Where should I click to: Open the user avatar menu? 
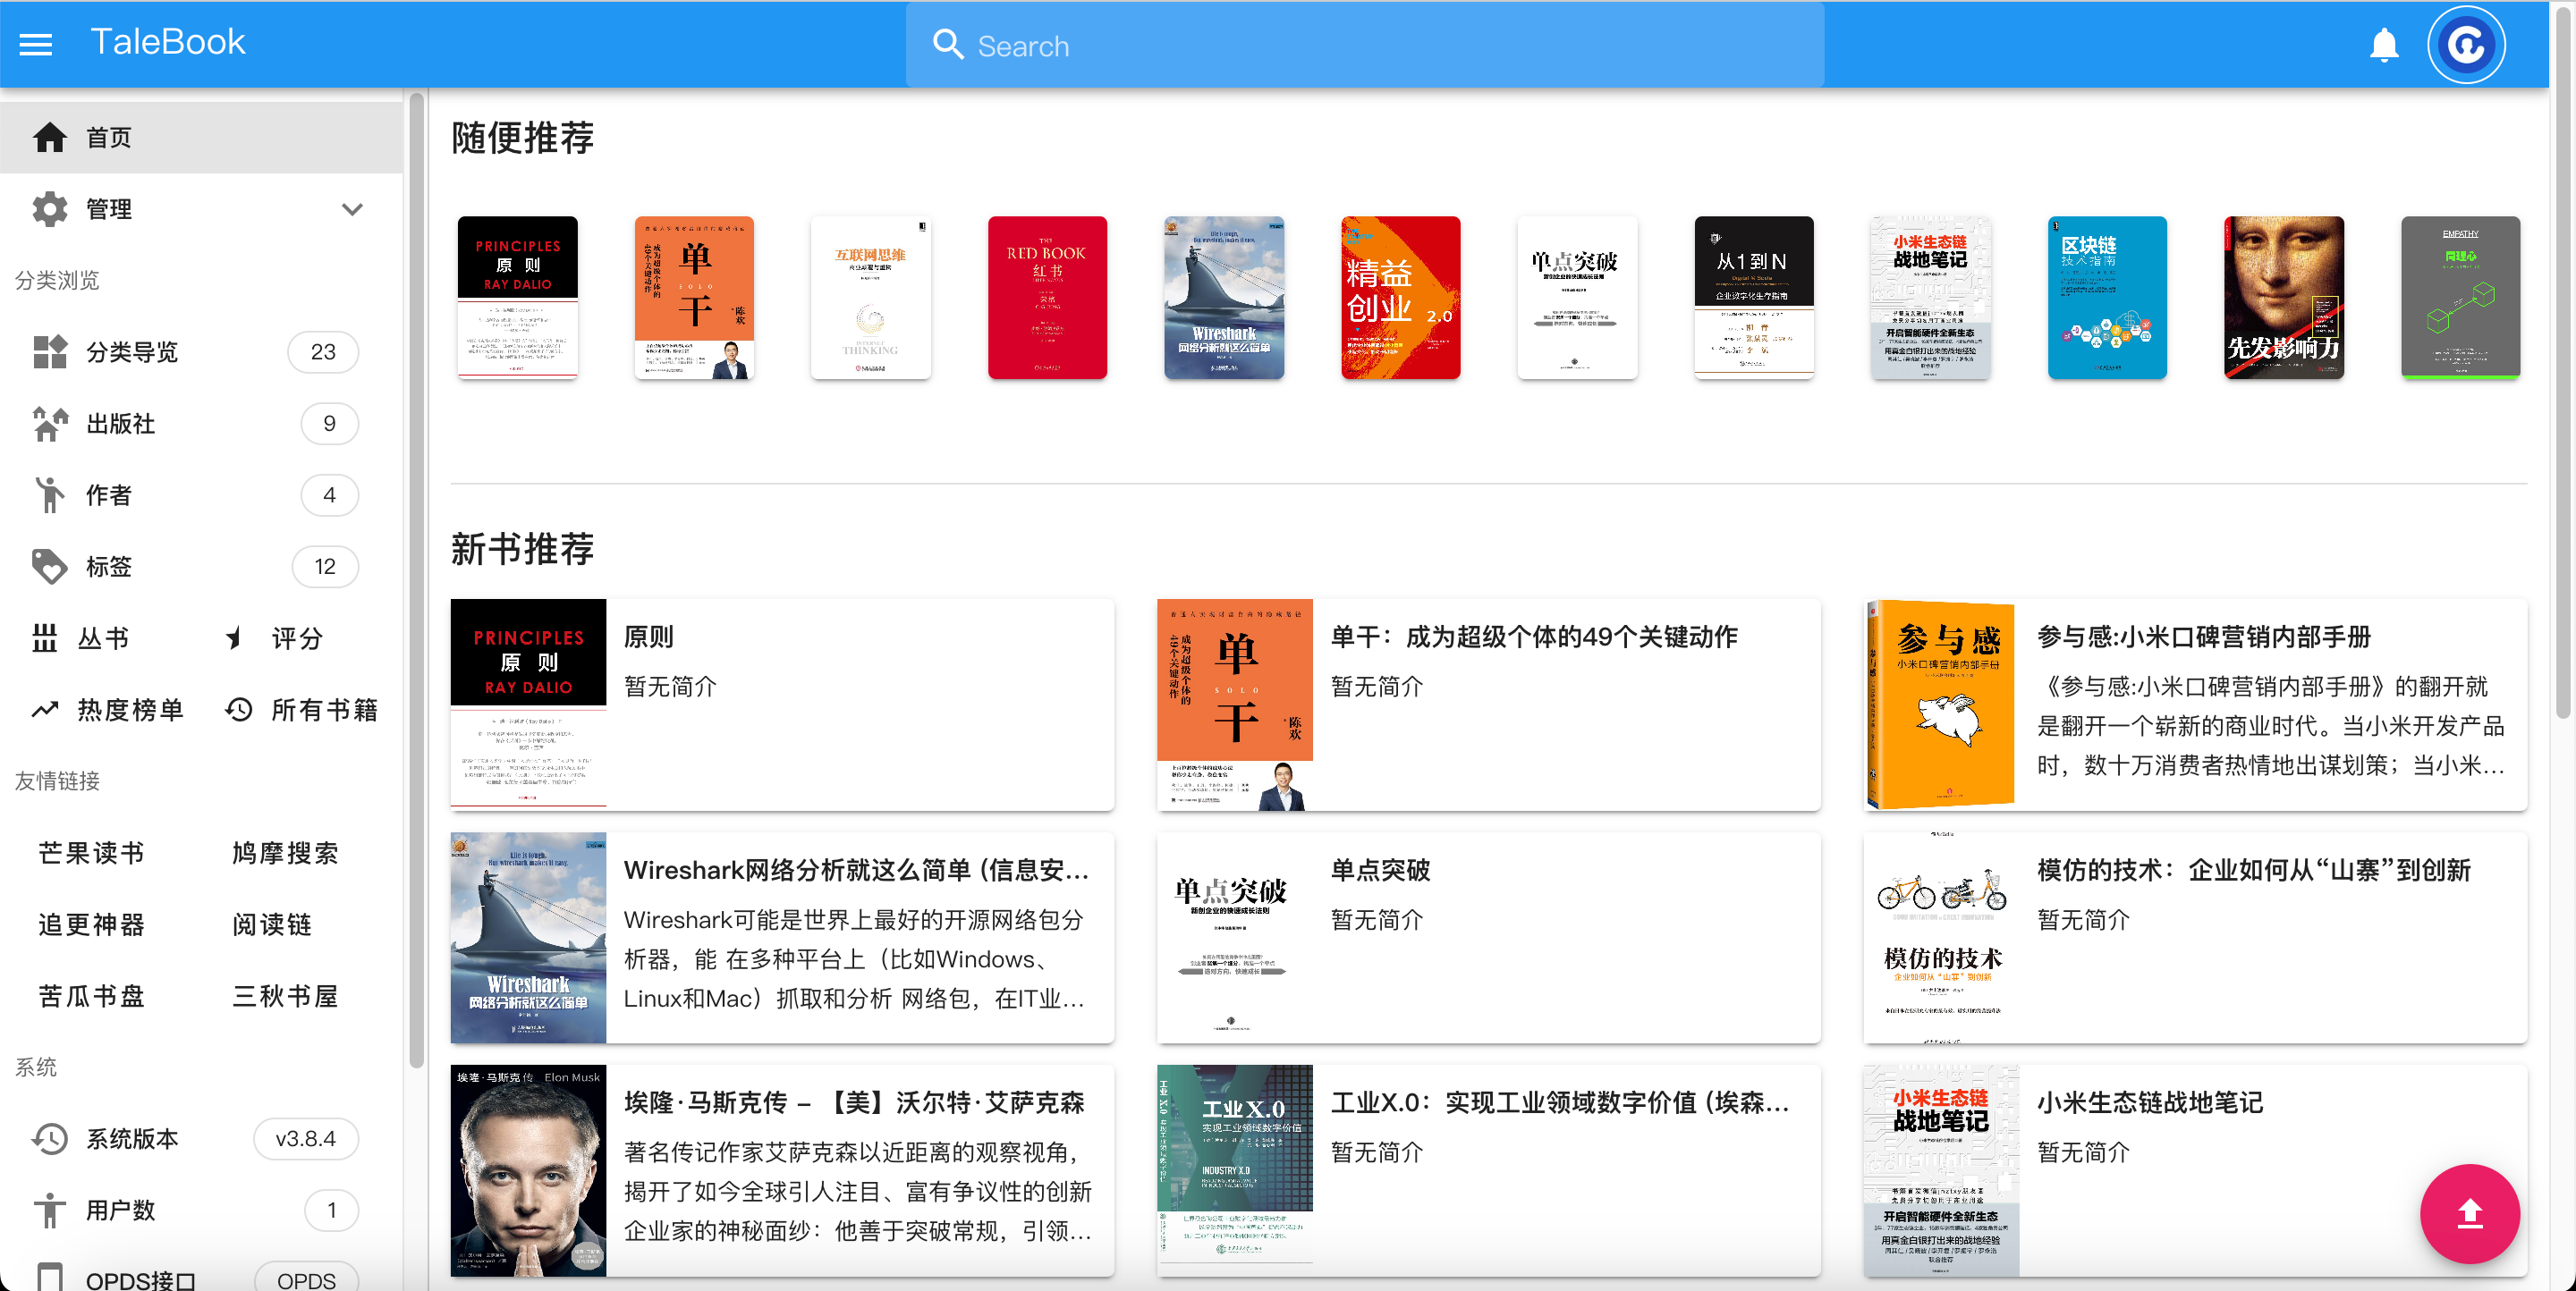2466,45
